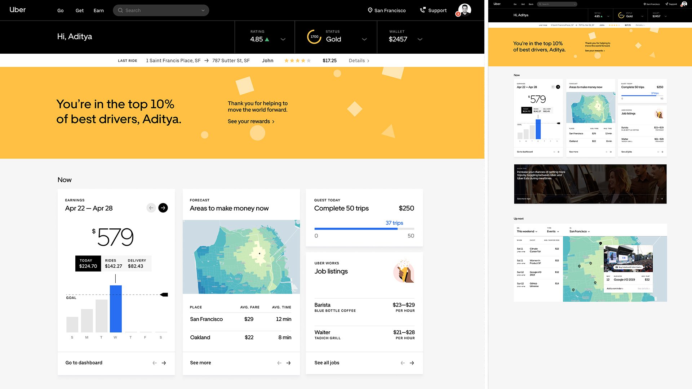The width and height of the screenshot is (692, 389).
Task: Click Add a reminder link
Action: tap(615, 289)
